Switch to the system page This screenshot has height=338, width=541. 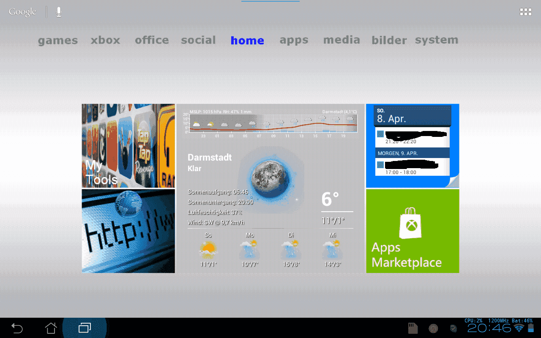coord(437,41)
